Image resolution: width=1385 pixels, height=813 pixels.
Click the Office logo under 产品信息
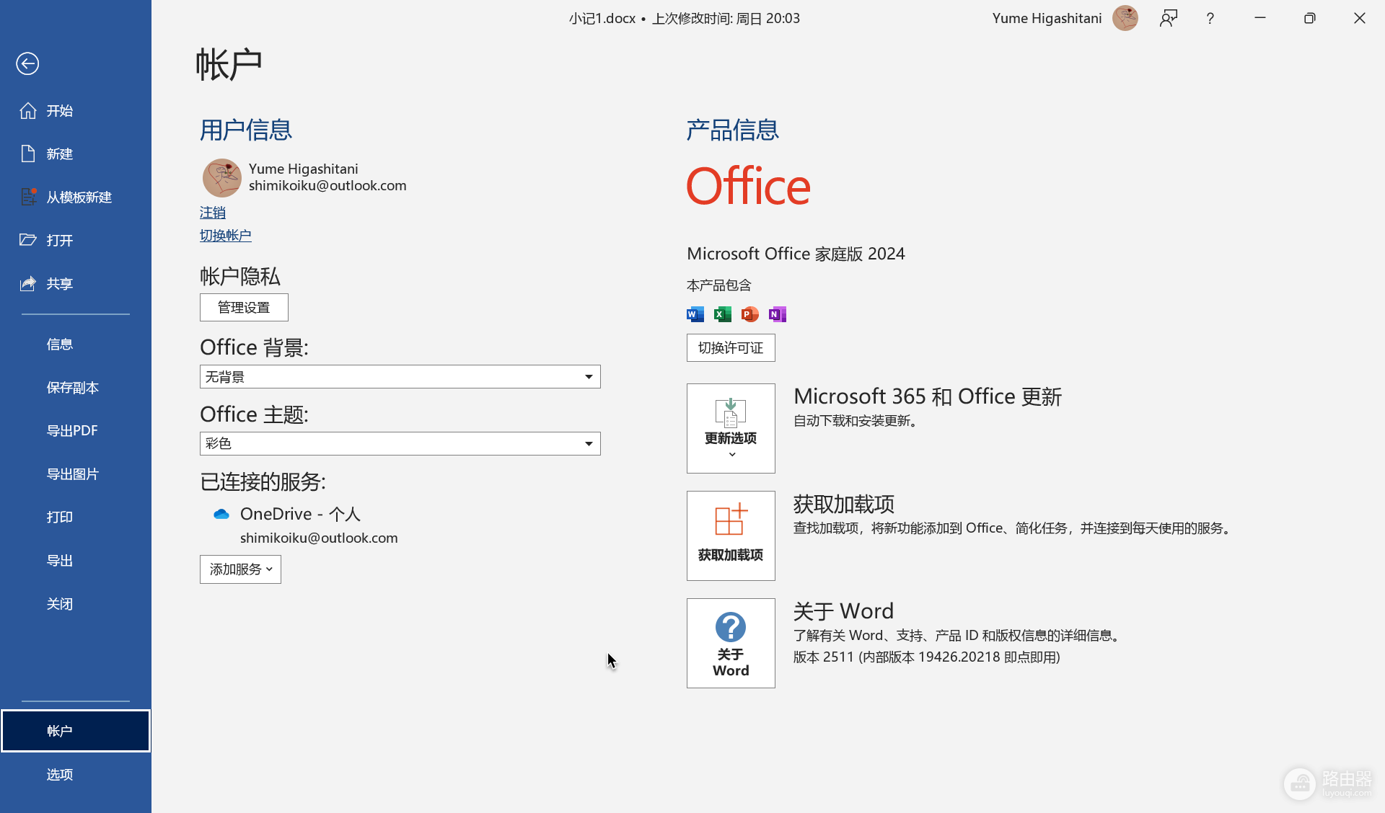tap(748, 186)
